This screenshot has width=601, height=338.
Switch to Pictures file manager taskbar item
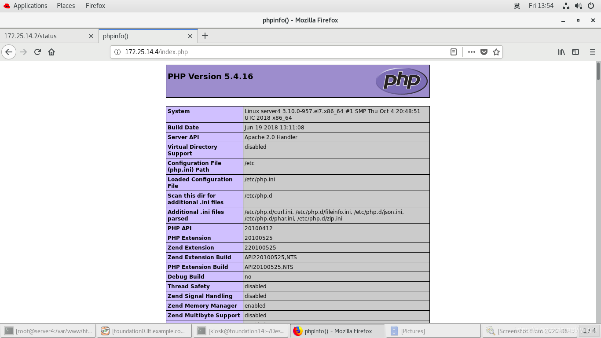point(434,331)
